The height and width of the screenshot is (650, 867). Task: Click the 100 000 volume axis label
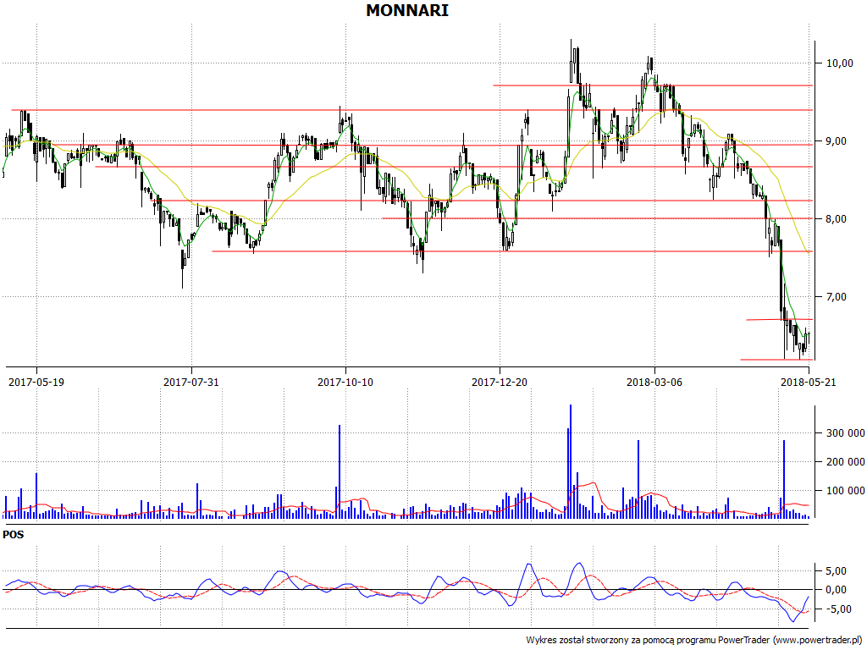pos(846,490)
